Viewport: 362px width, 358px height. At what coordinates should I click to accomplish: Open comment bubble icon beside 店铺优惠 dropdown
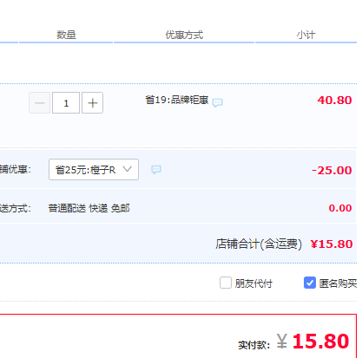coord(156,169)
